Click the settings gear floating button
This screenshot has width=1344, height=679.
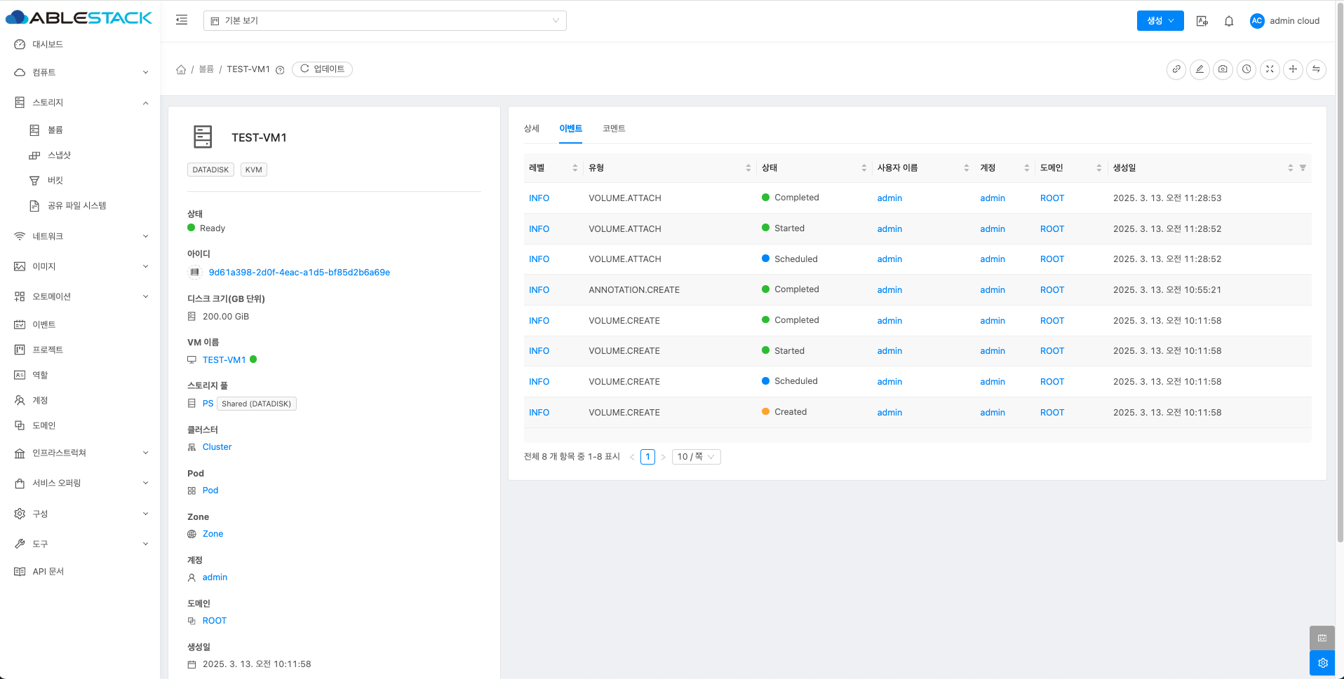tap(1322, 663)
